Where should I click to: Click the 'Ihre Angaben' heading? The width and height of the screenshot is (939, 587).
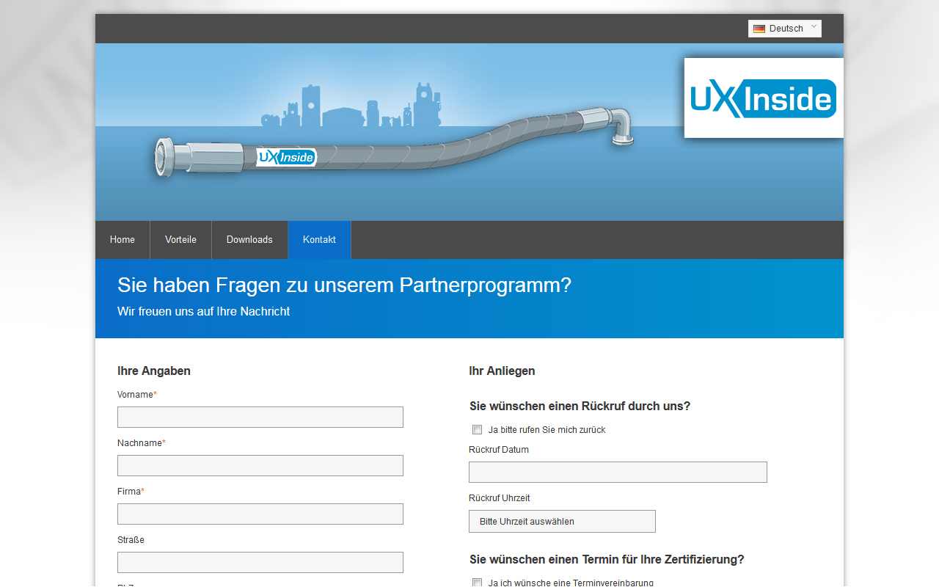tap(154, 371)
